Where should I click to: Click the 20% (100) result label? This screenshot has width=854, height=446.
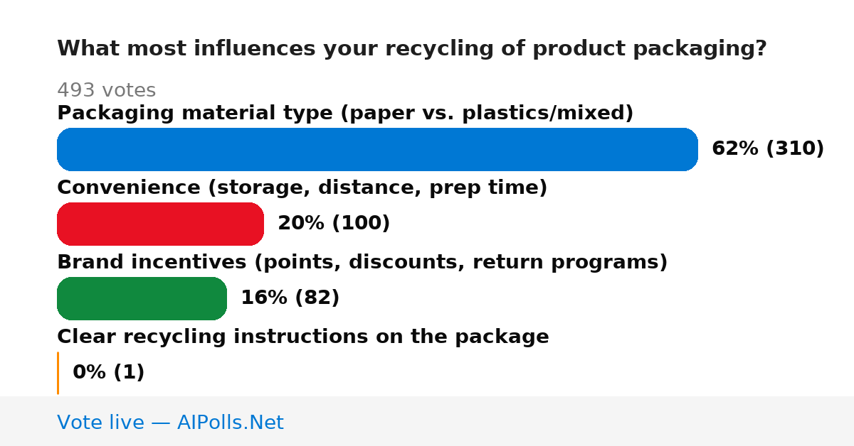pyautogui.click(x=334, y=223)
